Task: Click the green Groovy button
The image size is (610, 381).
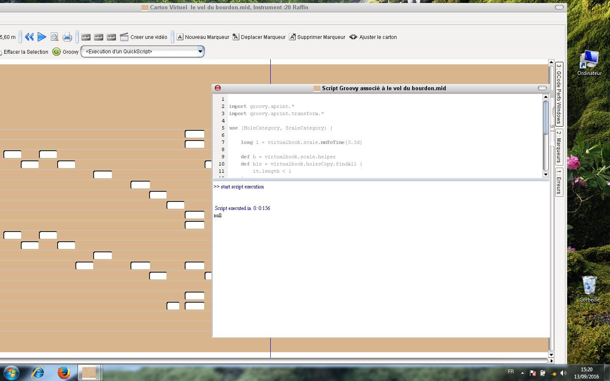Action: click(x=66, y=52)
